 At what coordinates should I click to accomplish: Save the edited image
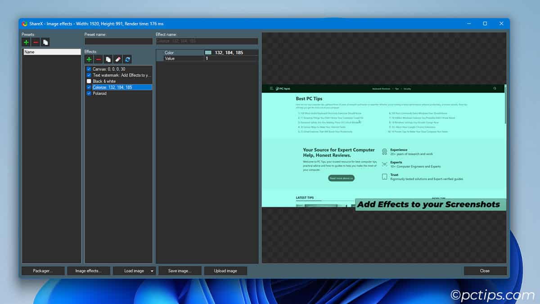pos(180,271)
